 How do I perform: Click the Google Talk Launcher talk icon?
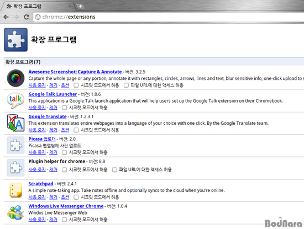pos(15,100)
